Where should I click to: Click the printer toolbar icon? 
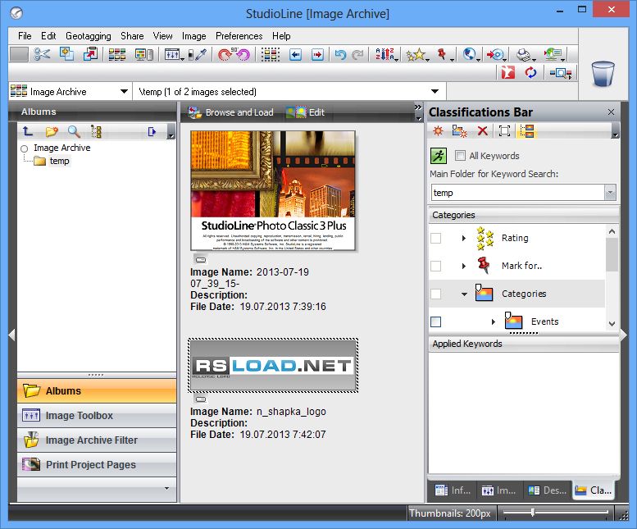524,54
